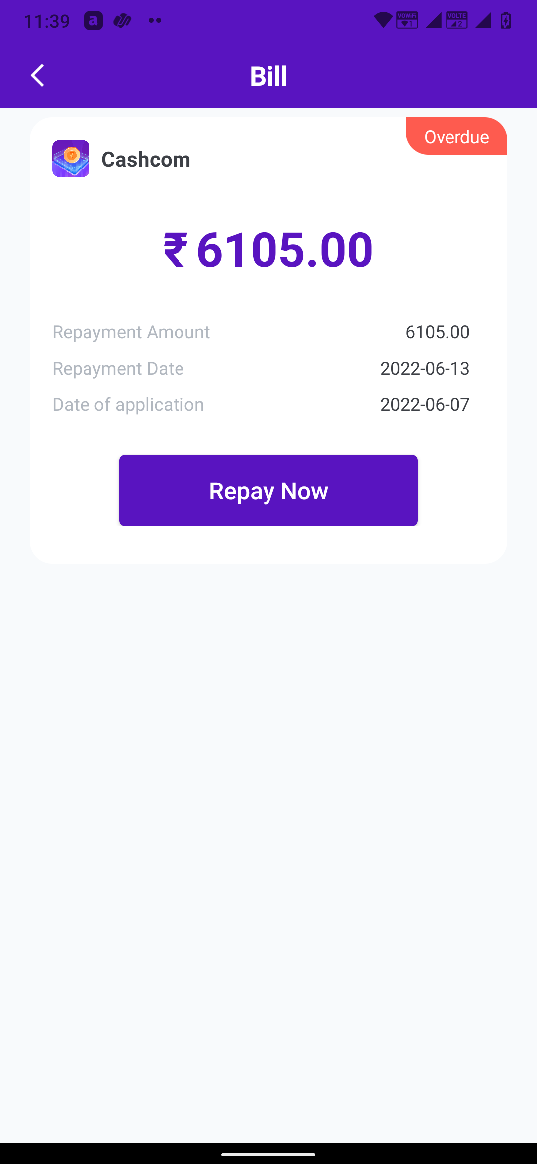Tap the Wi-Fi status bar icon
The height and width of the screenshot is (1164, 537).
(383, 20)
